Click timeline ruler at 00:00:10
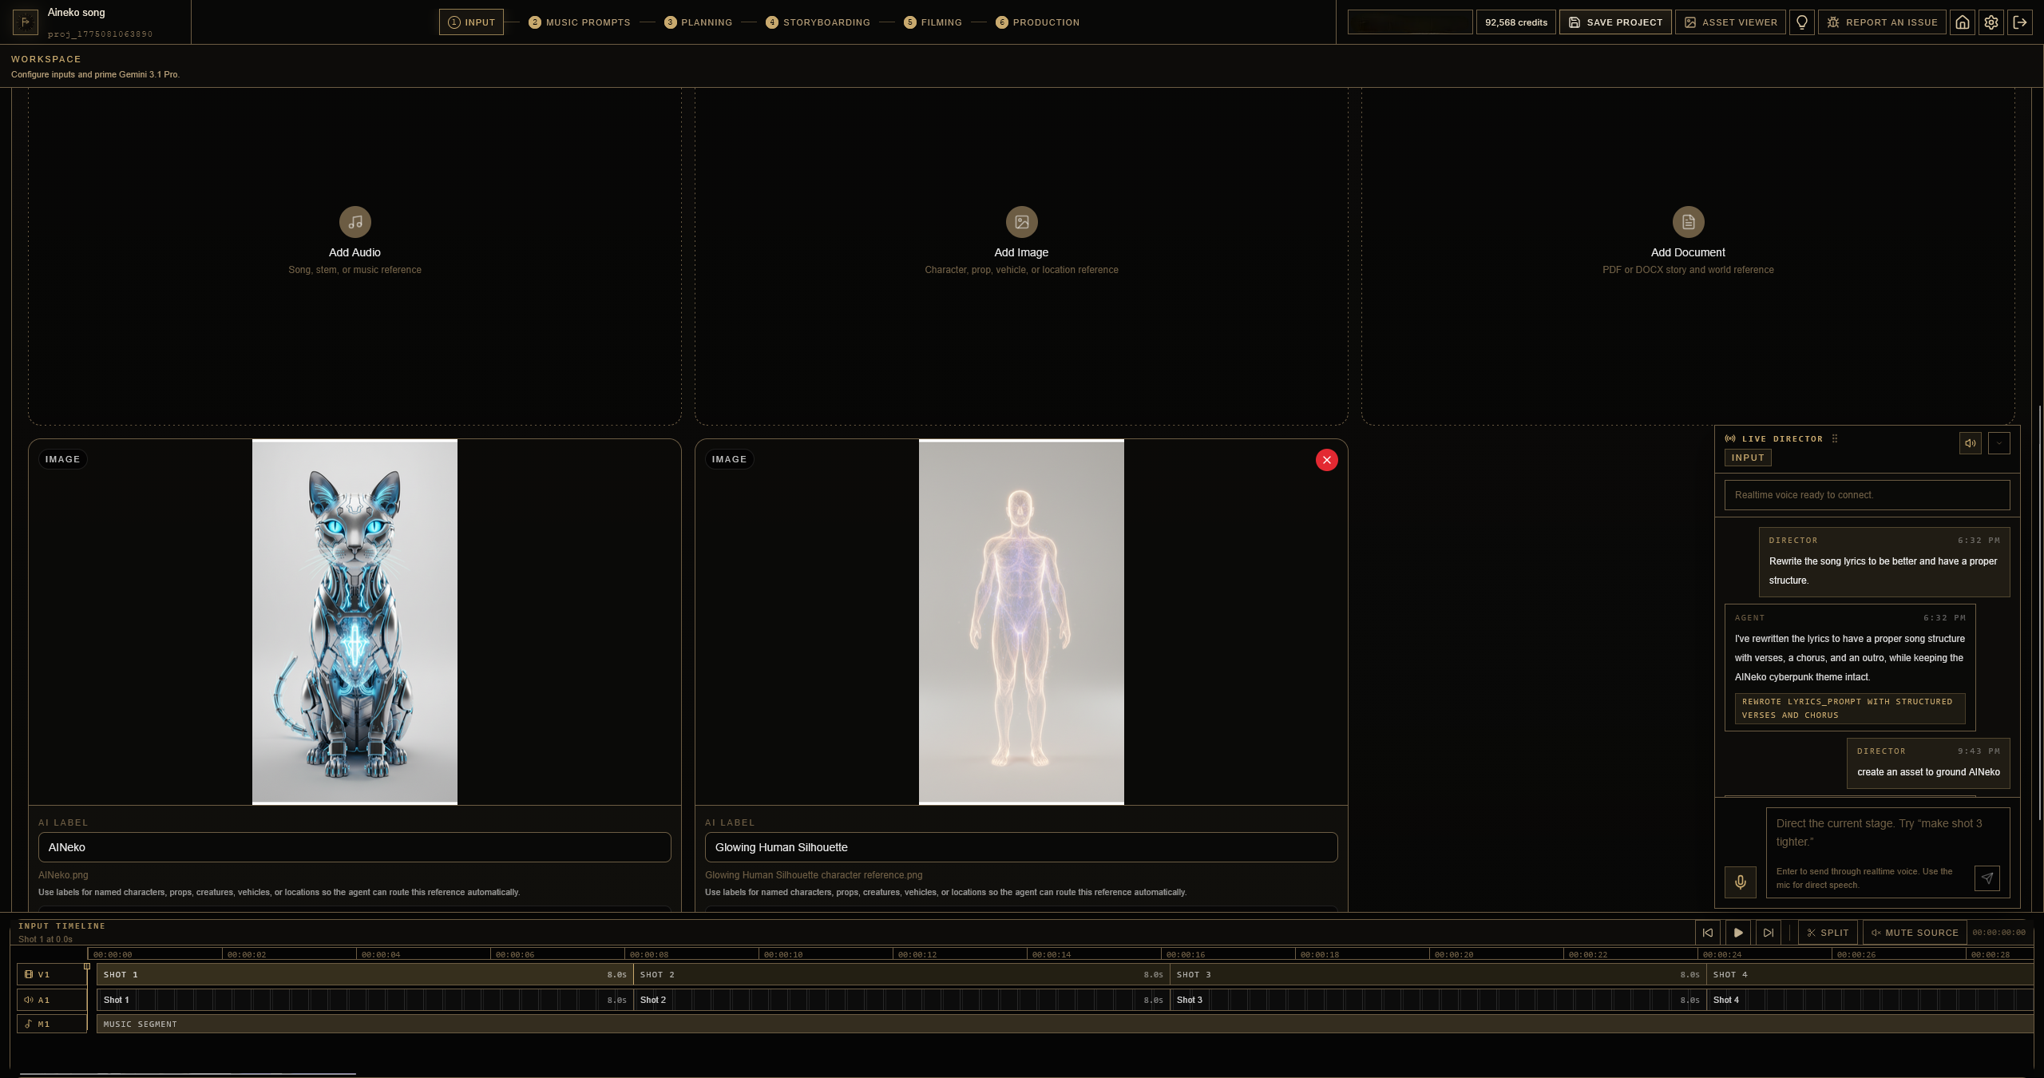Image resolution: width=2044 pixels, height=1078 pixels. tap(783, 954)
